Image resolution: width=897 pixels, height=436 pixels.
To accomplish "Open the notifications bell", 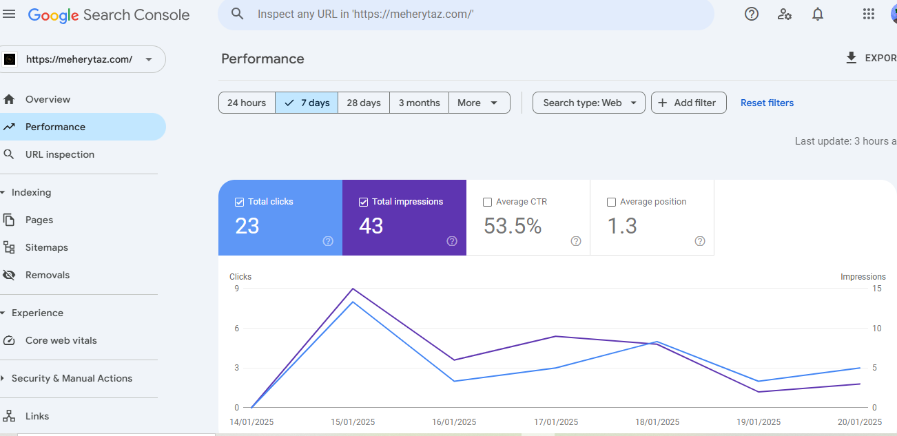I will pyautogui.click(x=818, y=14).
